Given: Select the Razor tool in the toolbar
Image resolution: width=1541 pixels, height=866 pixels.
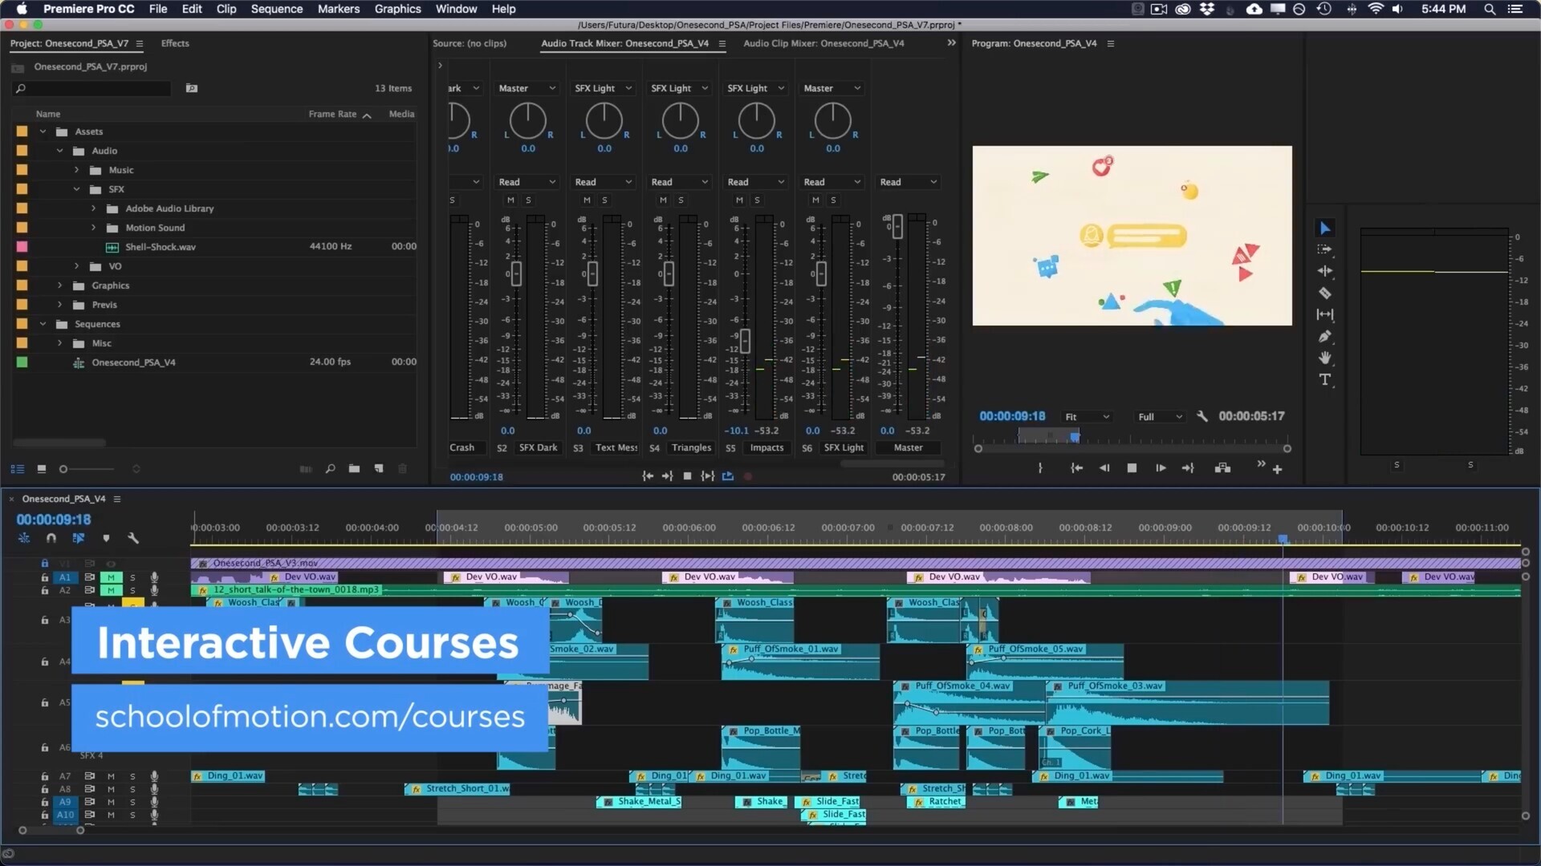Looking at the screenshot, I should 1325,293.
